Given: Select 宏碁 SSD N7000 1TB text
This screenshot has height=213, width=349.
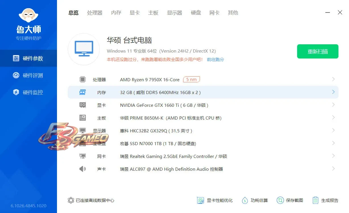Looking at the screenshot, I should click(x=158, y=144).
